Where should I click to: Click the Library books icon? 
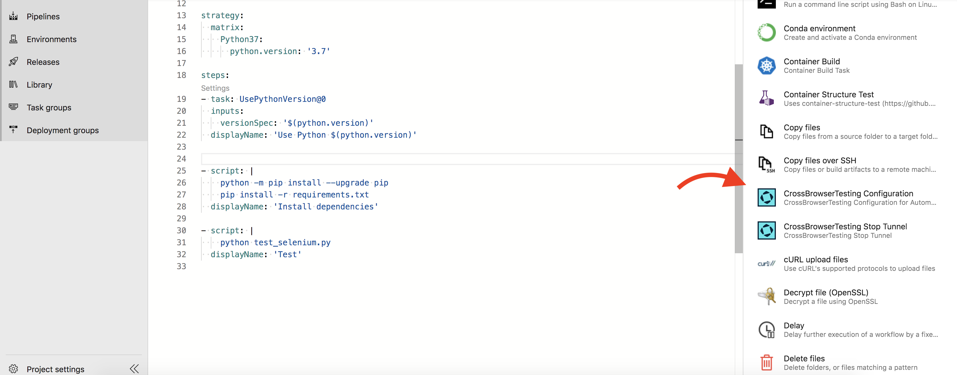13,85
